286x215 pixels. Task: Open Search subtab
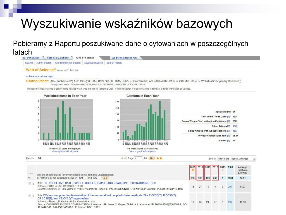pyautogui.click(x=29, y=63)
